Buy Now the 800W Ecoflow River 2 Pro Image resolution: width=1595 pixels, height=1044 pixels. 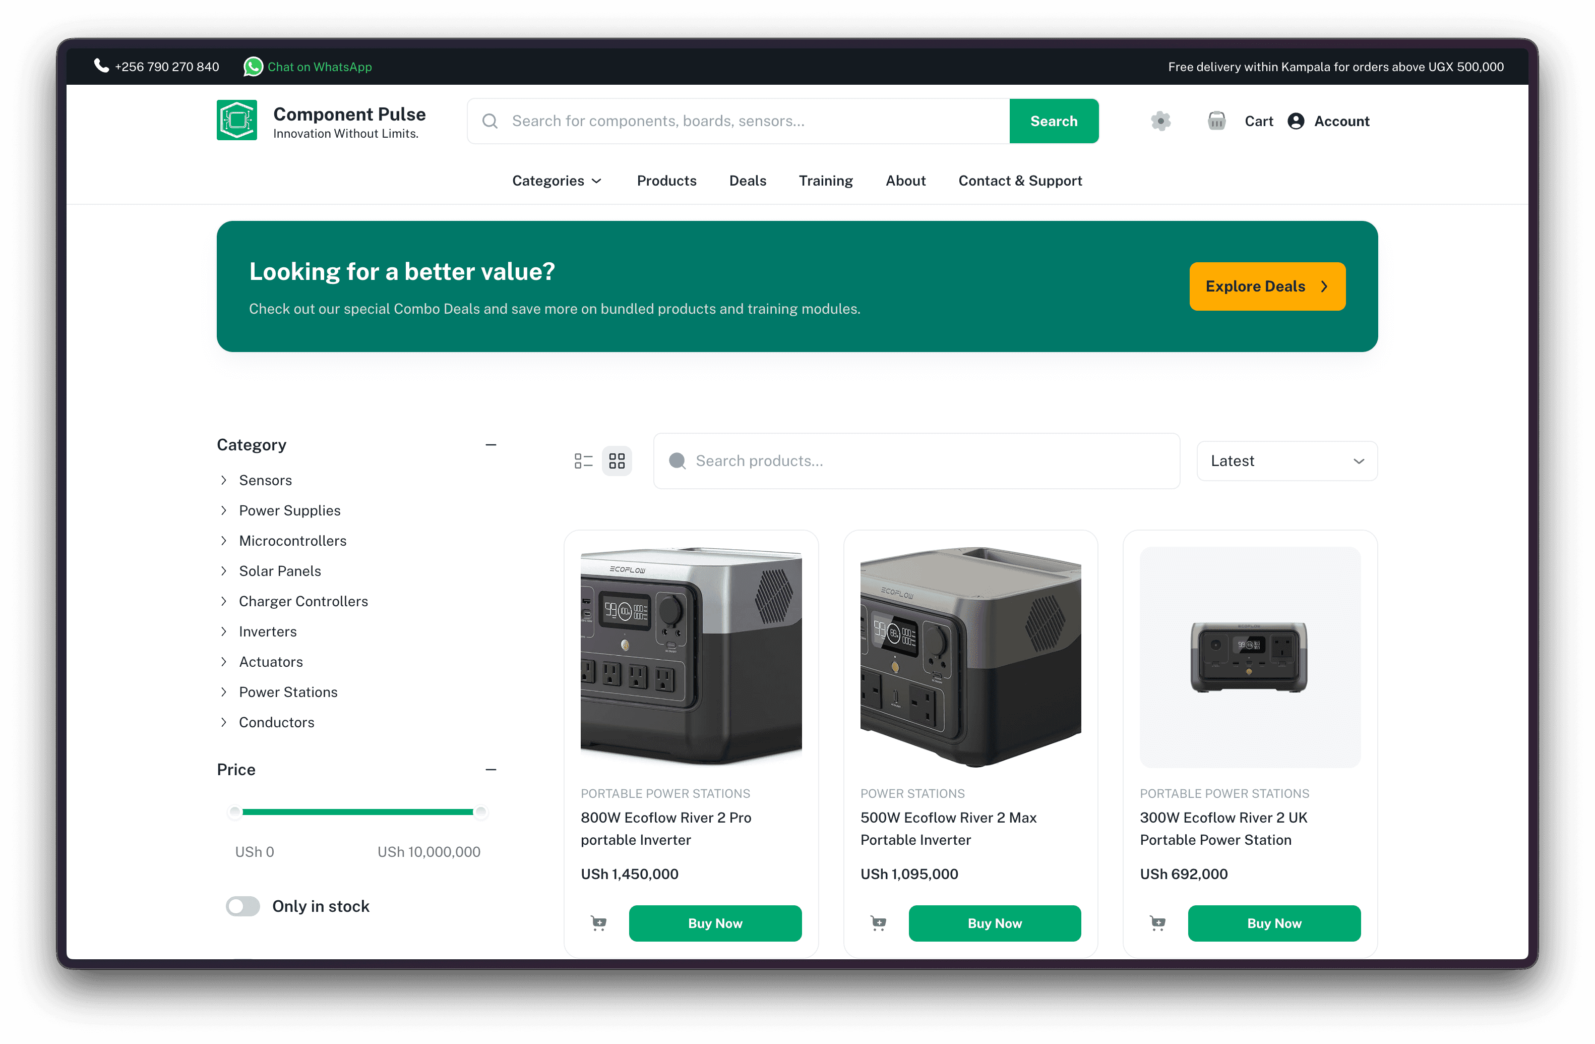(714, 923)
